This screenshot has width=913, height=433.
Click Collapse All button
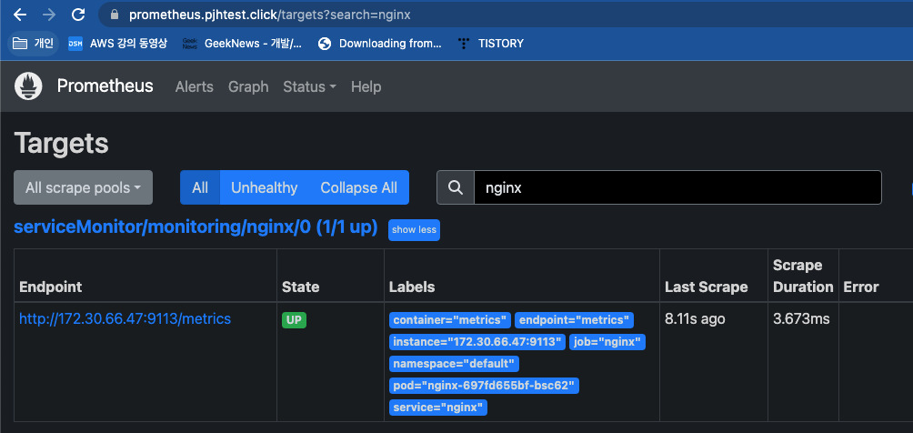(359, 187)
